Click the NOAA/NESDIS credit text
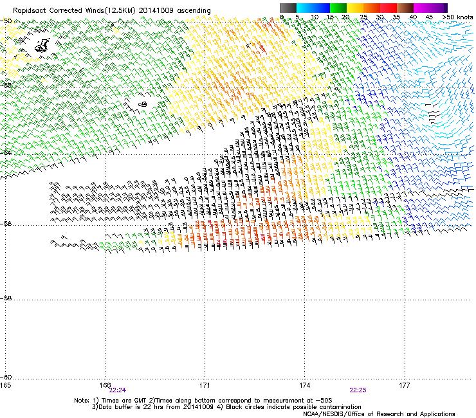This screenshot has width=476, height=418. [x=379, y=414]
